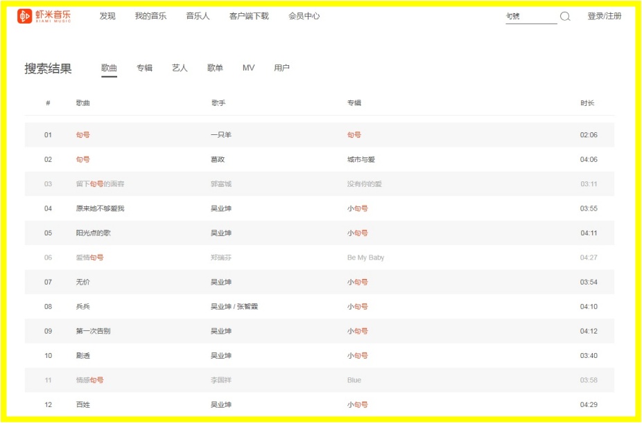This screenshot has width=642, height=423.
Task: Open album 城市与爱
Action: (x=361, y=159)
